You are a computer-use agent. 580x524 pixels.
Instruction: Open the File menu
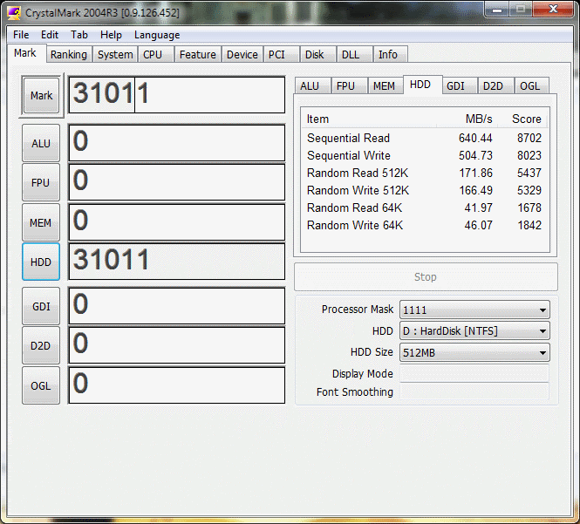[21, 35]
